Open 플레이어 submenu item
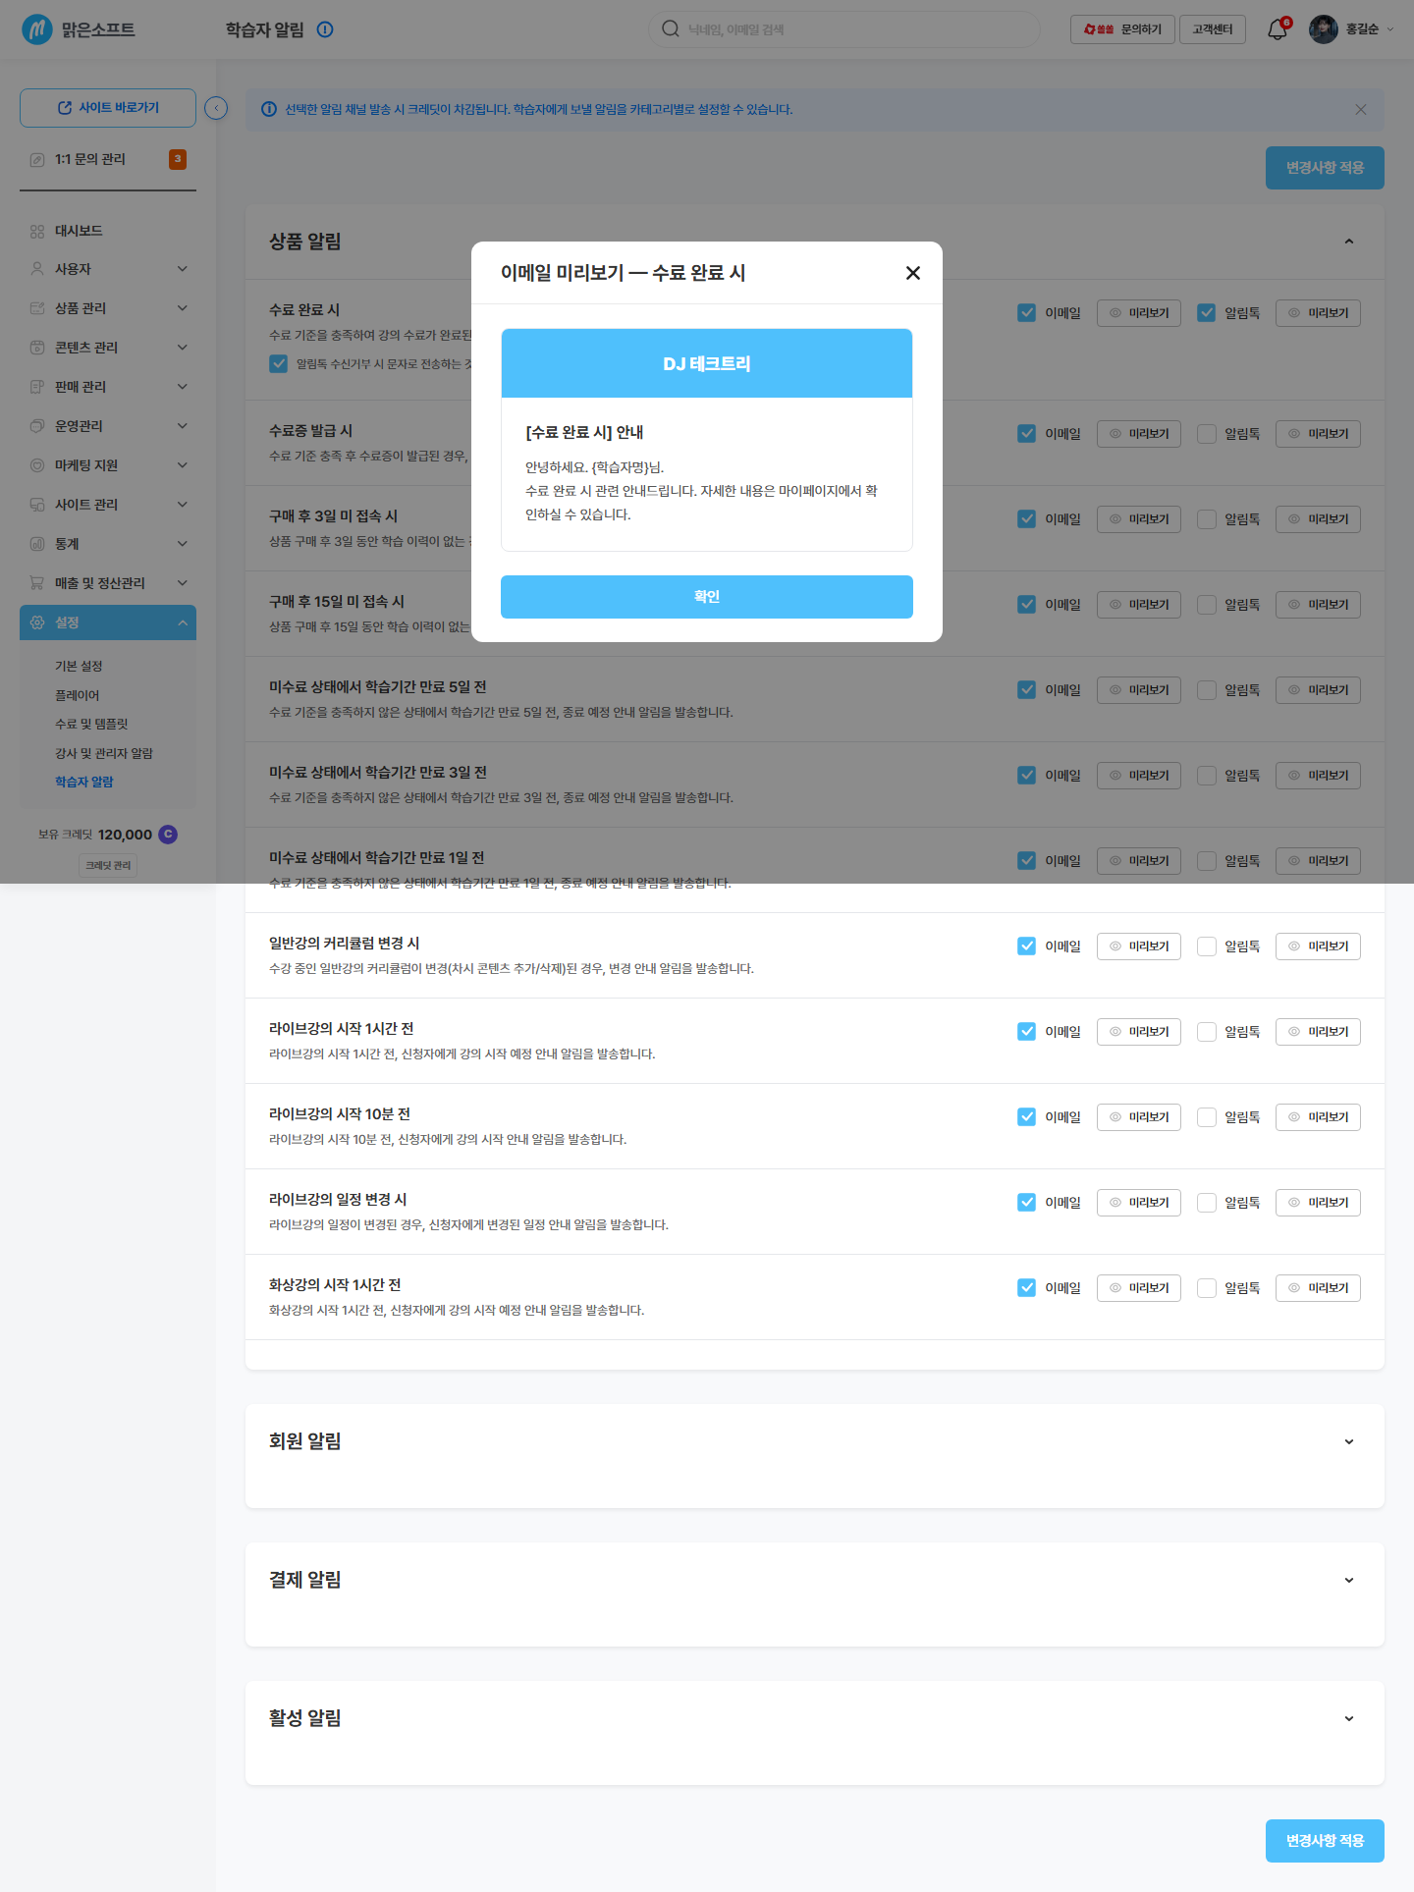The width and height of the screenshot is (1414, 1892). (x=78, y=695)
